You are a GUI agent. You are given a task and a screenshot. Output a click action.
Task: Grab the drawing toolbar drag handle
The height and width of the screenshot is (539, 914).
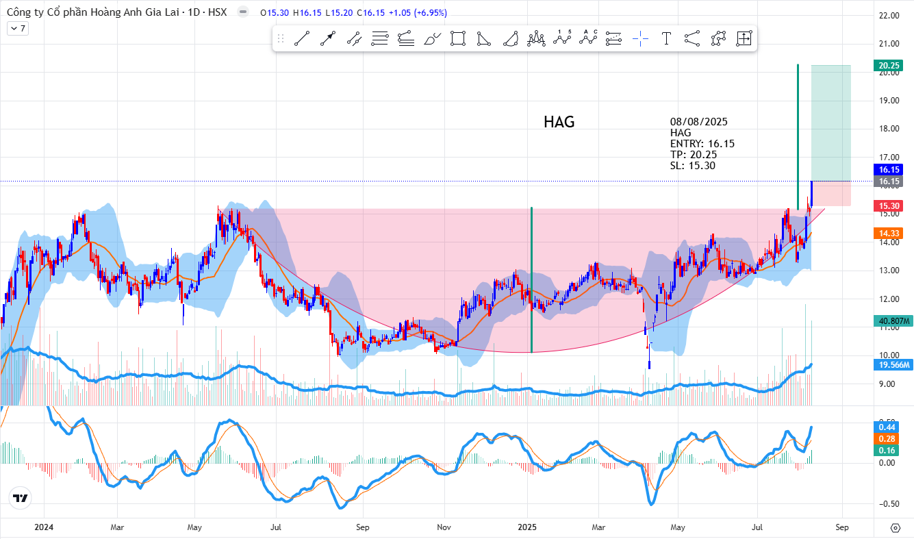(x=280, y=39)
